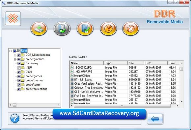Click the grey open-folder arrow toolbar icon
The image size is (191, 130).
pos(62,29)
